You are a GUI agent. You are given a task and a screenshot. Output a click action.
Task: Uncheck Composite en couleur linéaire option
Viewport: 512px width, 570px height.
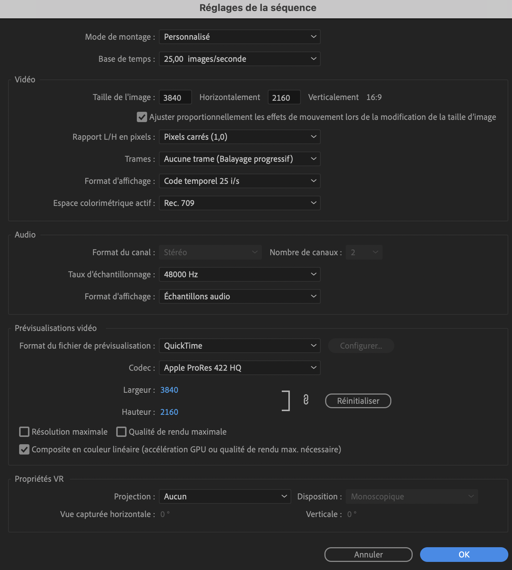pyautogui.click(x=24, y=449)
